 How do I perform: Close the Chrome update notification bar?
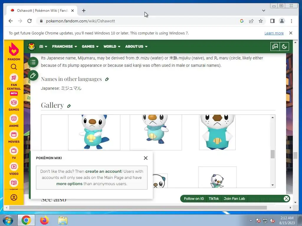[290, 33]
